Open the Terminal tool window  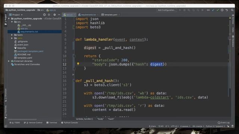52,122
